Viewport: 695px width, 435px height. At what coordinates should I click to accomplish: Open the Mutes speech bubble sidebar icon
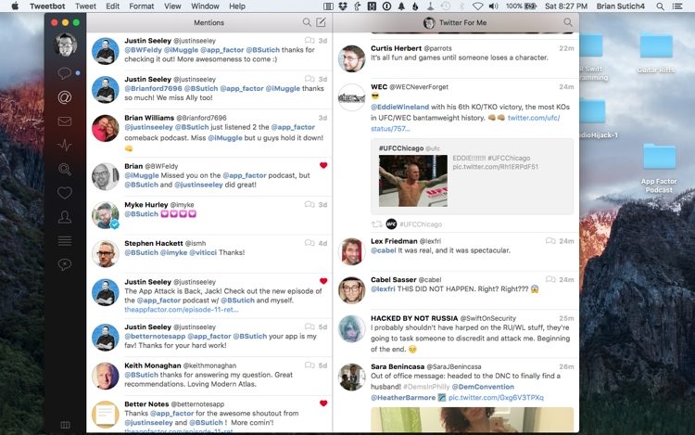pos(64,264)
